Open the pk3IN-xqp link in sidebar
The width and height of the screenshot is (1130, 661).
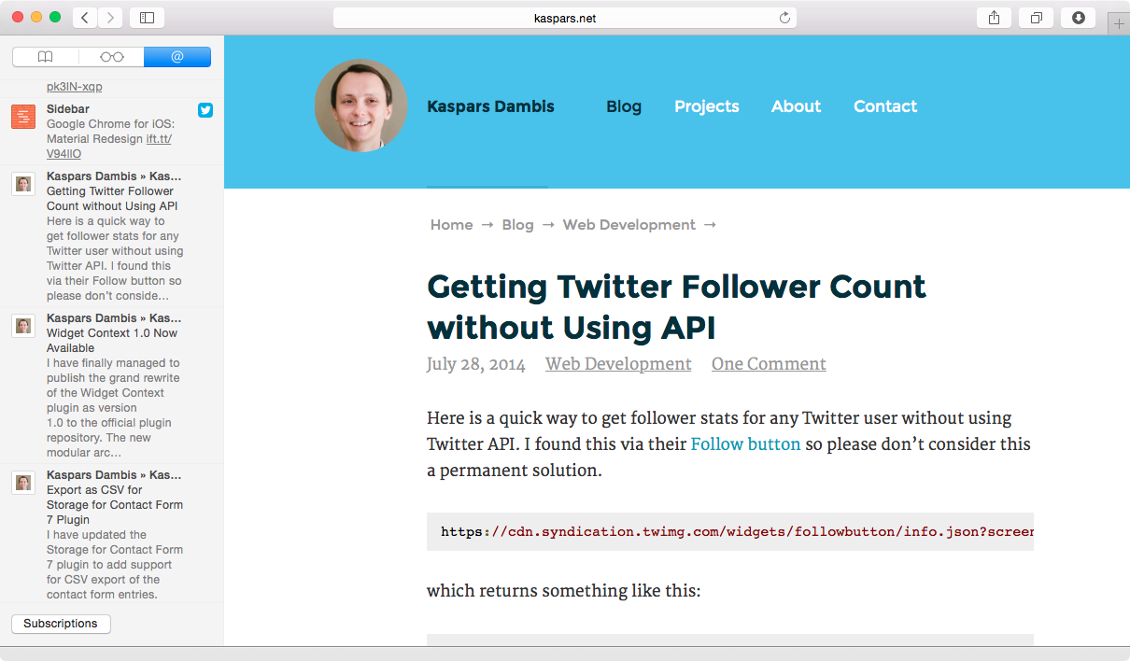(75, 87)
